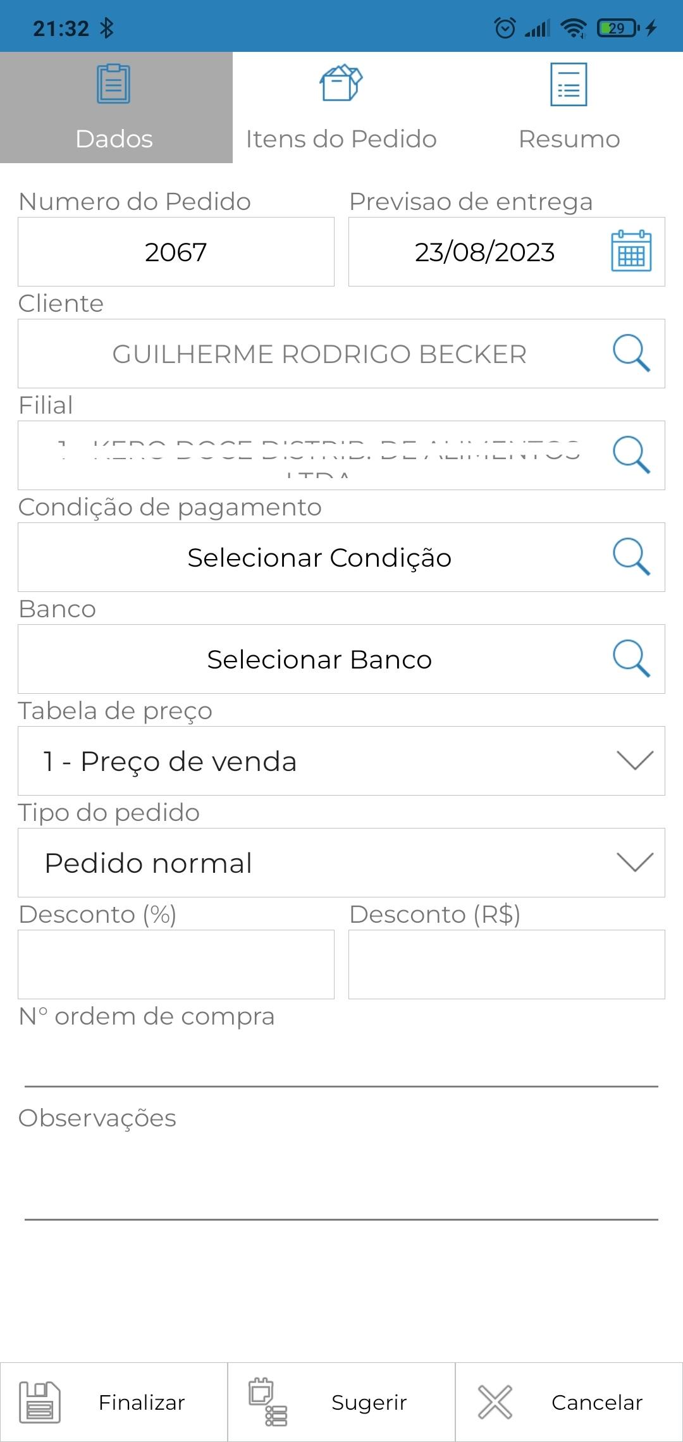The width and height of the screenshot is (683, 1442).
Task: Search payment conditions via magnifier icon
Action: pyautogui.click(x=631, y=557)
